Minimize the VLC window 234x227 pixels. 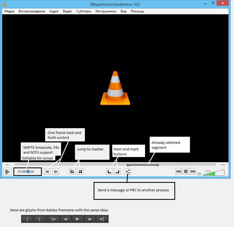[x=205, y=4]
